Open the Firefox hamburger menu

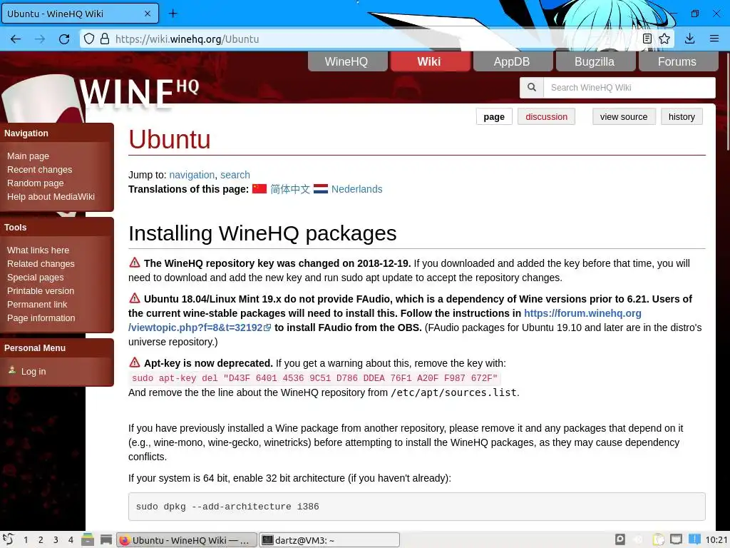tap(714, 39)
